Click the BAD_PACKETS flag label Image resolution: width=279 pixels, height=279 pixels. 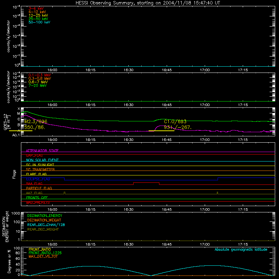pyautogui.click(x=38, y=202)
